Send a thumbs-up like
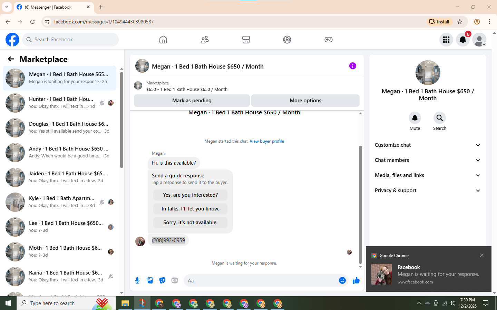This screenshot has width=497, height=310. (356, 280)
